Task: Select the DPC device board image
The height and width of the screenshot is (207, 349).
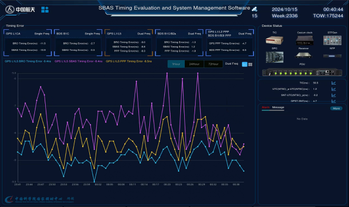Action: click(275, 57)
